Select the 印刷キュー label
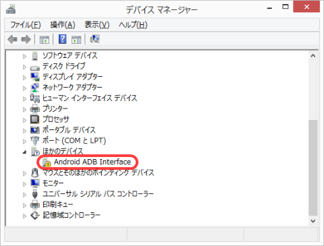Screen dimensions: 324x246 coord(58,204)
